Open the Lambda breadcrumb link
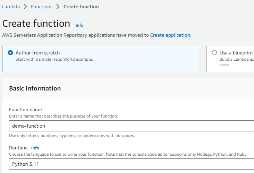This screenshot has width=254, height=173. (11, 7)
